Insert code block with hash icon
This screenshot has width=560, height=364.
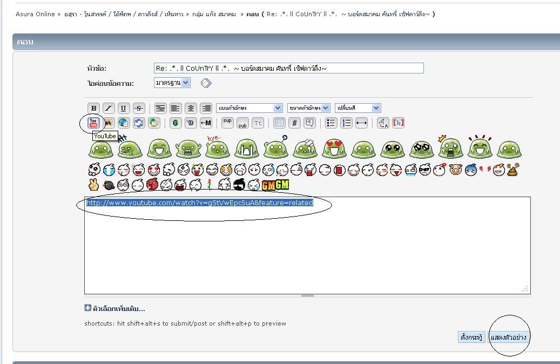pyautogui.click(x=294, y=123)
